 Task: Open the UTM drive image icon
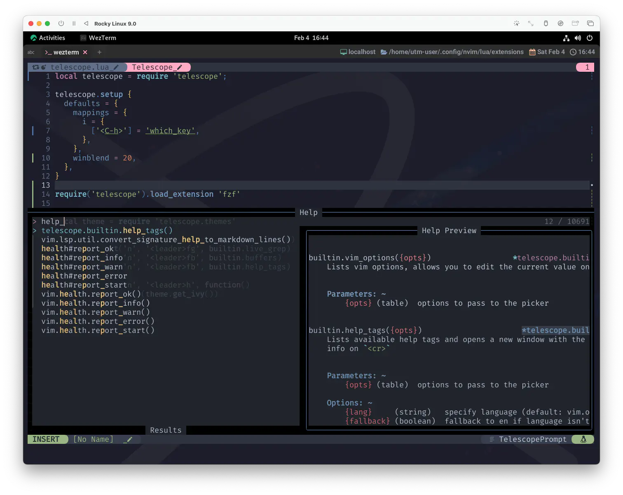(x=560, y=24)
